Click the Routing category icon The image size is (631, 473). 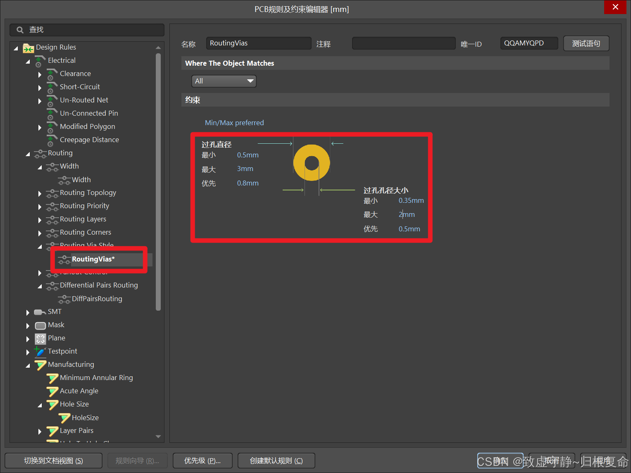click(40, 154)
